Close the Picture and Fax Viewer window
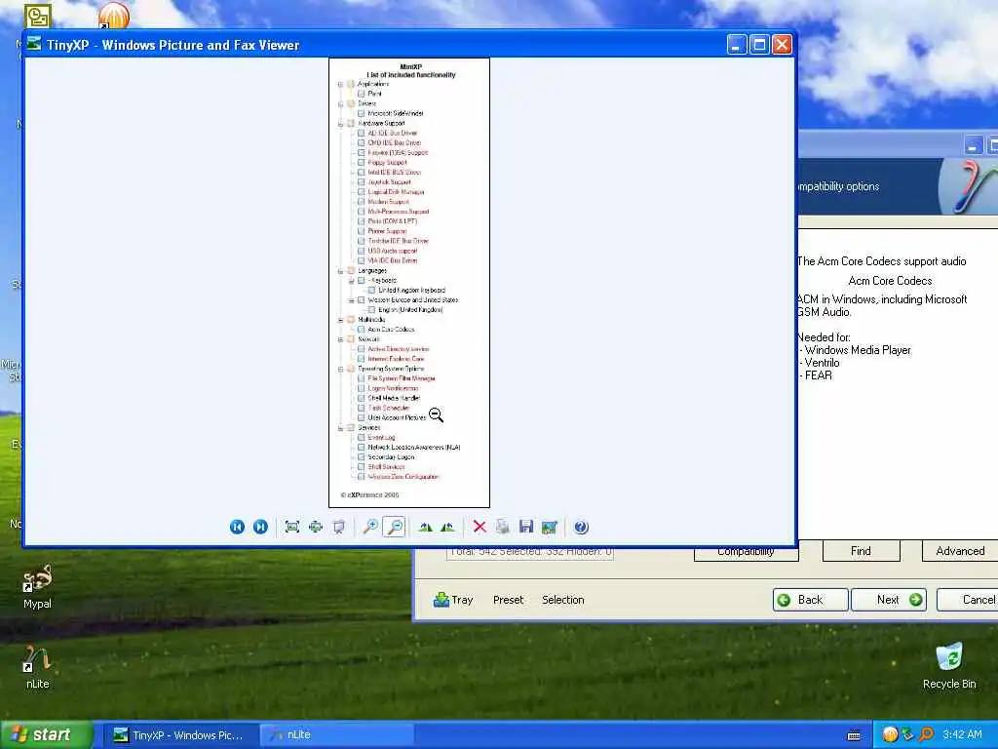Viewport: 998px width, 749px height. click(x=783, y=45)
